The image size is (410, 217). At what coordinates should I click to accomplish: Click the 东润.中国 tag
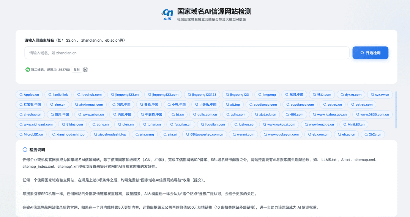[294, 95]
